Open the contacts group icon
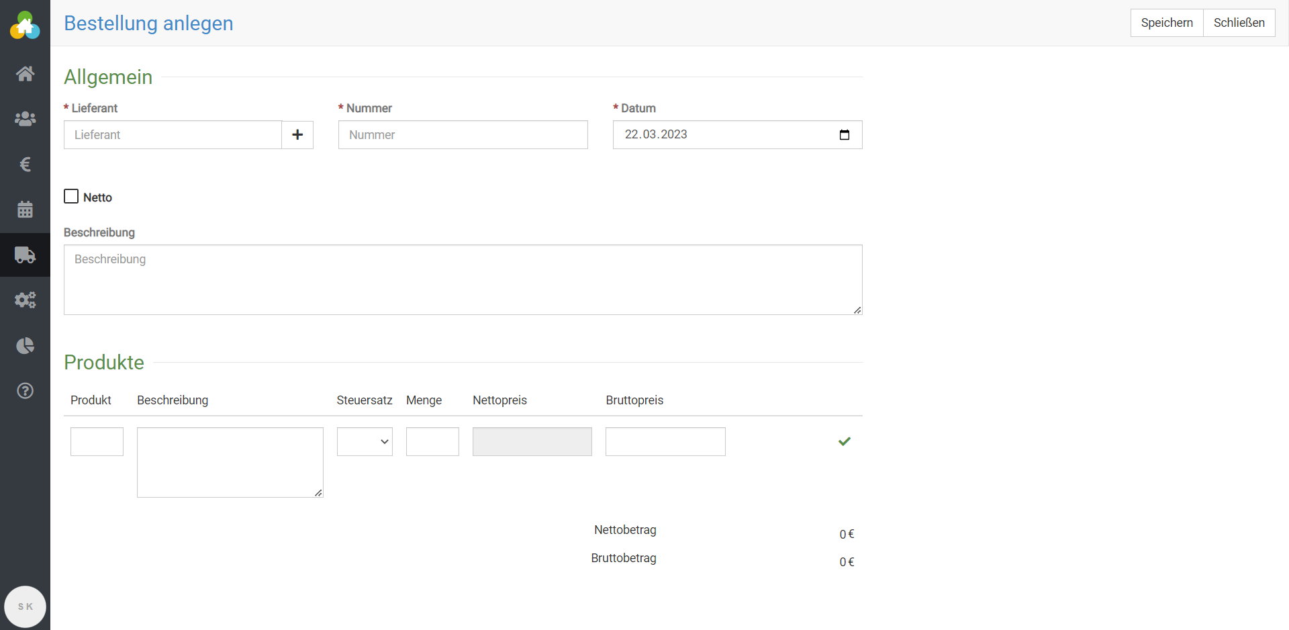 pyautogui.click(x=25, y=119)
